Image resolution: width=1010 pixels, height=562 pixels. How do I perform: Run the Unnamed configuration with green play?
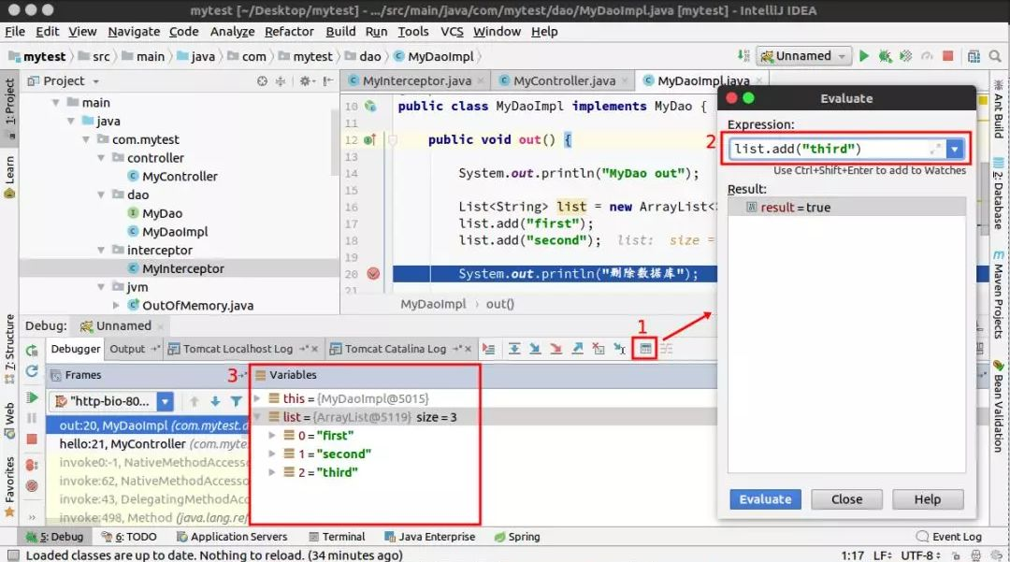coord(864,56)
